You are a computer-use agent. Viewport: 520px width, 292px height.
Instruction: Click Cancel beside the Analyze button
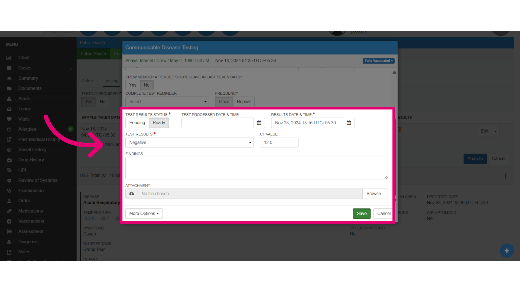click(498, 159)
